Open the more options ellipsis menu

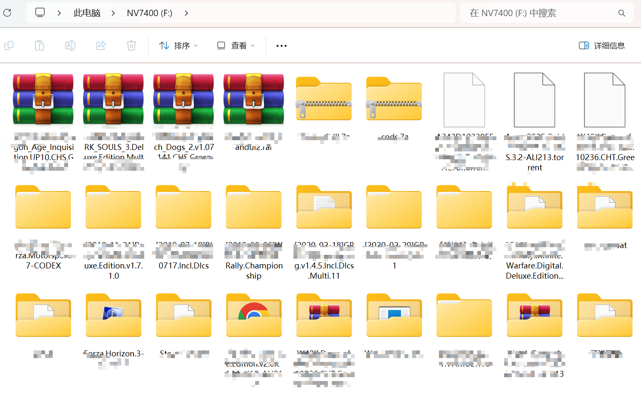point(281,45)
